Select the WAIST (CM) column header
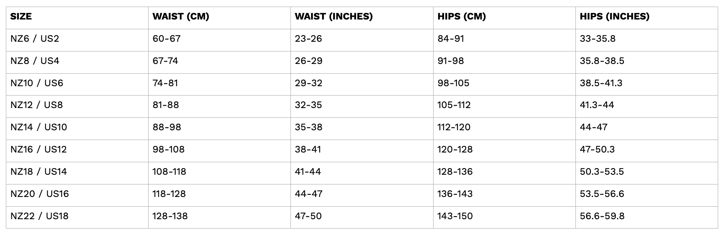The image size is (724, 234). point(181,16)
